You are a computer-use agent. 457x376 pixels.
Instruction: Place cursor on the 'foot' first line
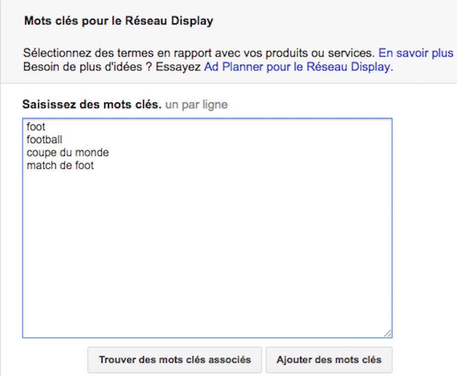click(36, 127)
